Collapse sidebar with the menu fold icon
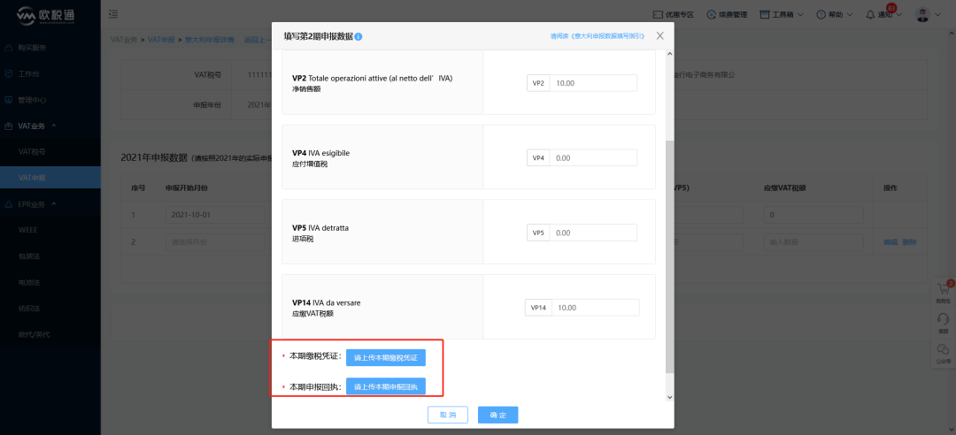This screenshot has width=956, height=435. [113, 15]
